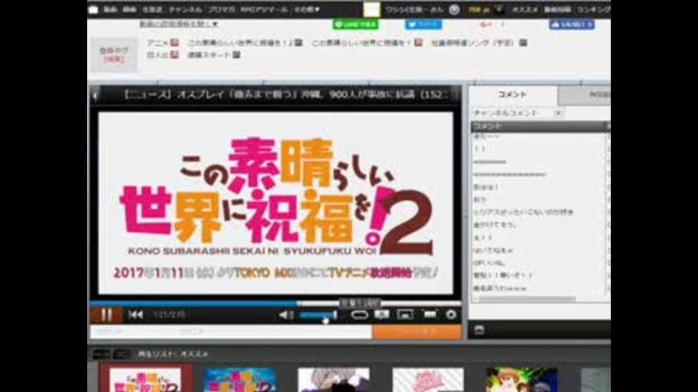
Task: Select the コメント tab in side panel
Action: coord(513,94)
